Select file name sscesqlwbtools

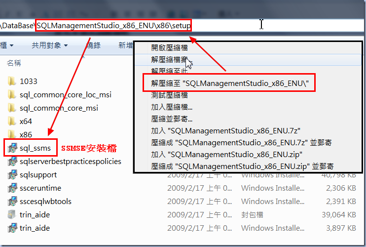pos(45,201)
